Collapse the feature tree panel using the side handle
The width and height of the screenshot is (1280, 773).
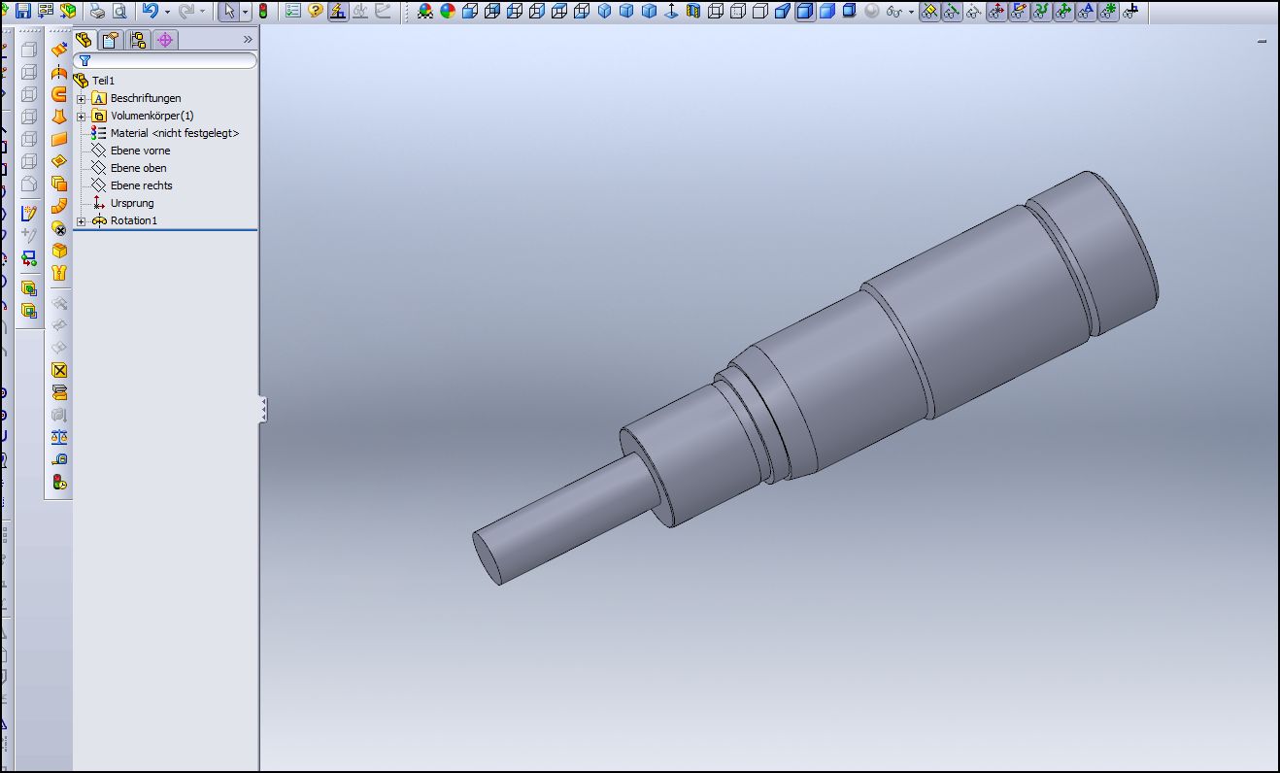pyautogui.click(x=262, y=410)
